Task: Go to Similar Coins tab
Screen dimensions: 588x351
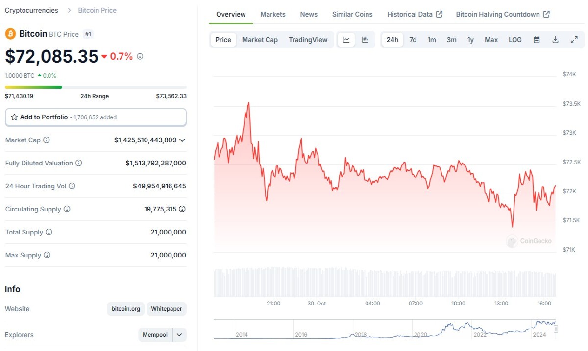Action: coord(352,14)
